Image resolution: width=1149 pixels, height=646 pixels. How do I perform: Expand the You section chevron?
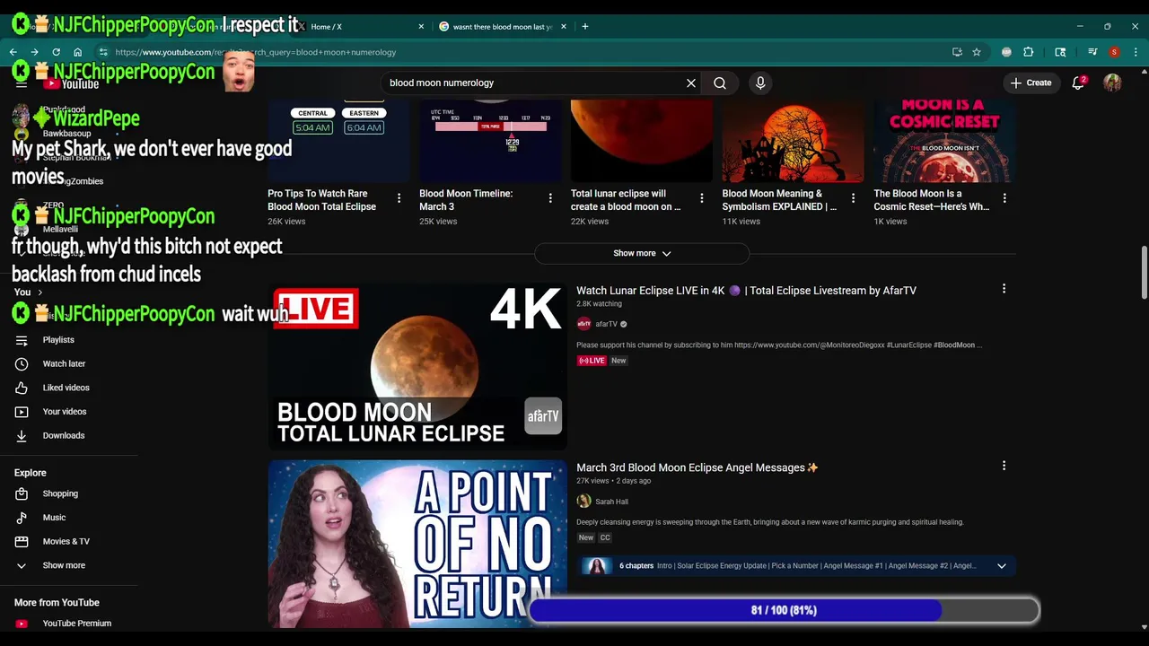39,292
